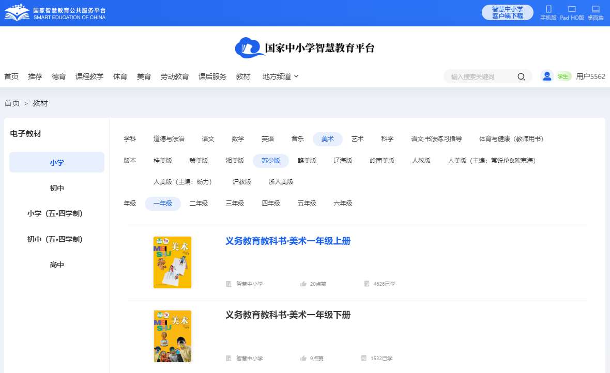Click the study-count icon beside 4626已学
The height and width of the screenshot is (373, 610).
click(x=367, y=284)
